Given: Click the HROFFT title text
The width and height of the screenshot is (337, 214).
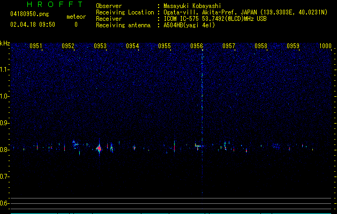Looking at the screenshot, I should click(x=55, y=4).
